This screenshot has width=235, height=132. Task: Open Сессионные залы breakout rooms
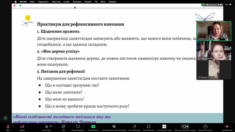coord(164,127)
